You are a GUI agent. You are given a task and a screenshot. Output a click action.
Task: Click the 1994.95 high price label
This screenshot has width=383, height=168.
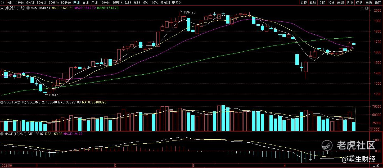pyautogui.click(x=189, y=12)
